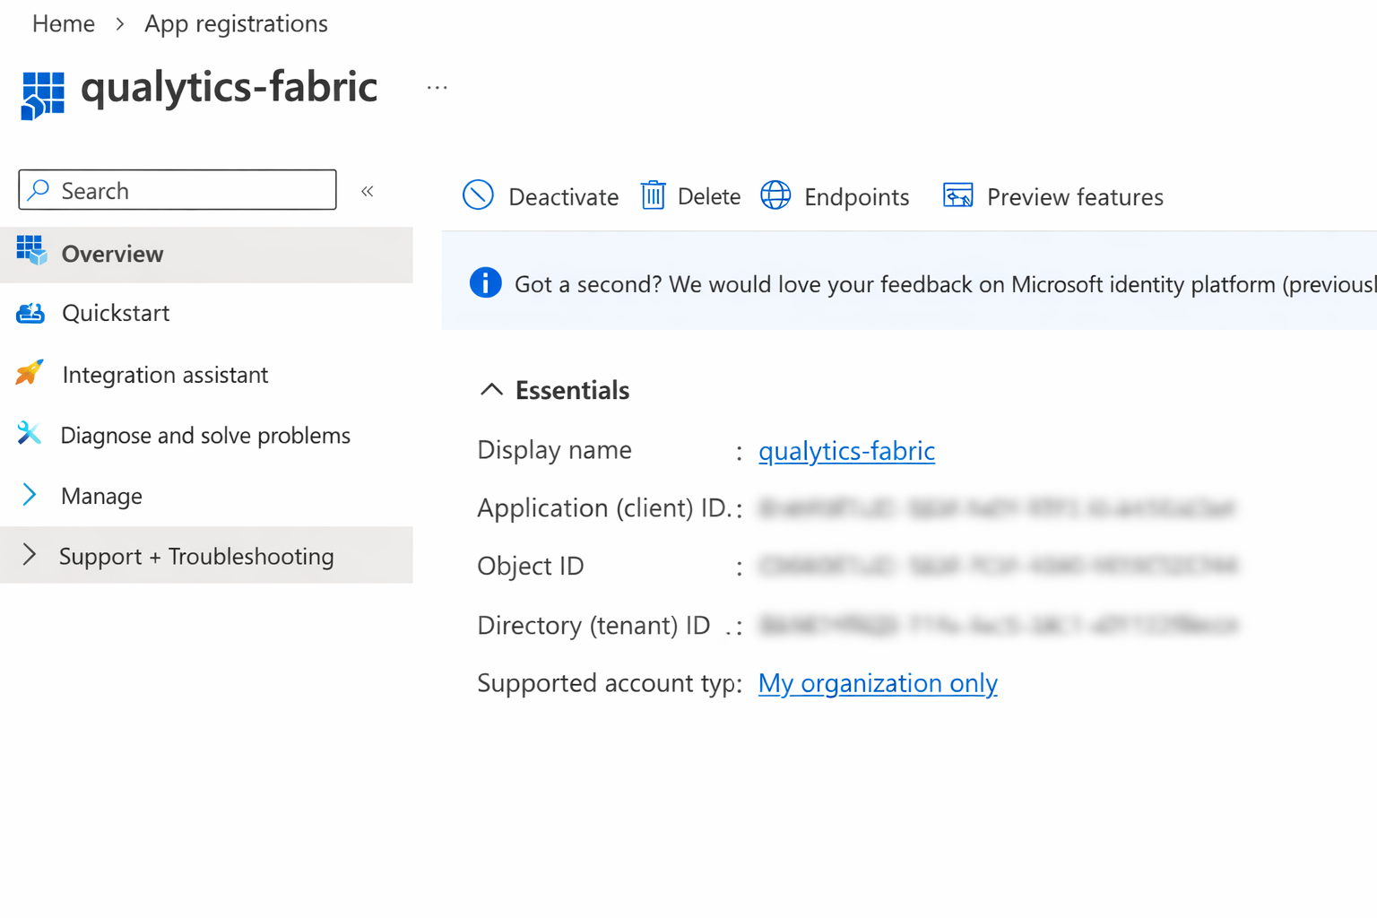
Task: Click the Endpoints globe icon
Action: [x=775, y=195]
